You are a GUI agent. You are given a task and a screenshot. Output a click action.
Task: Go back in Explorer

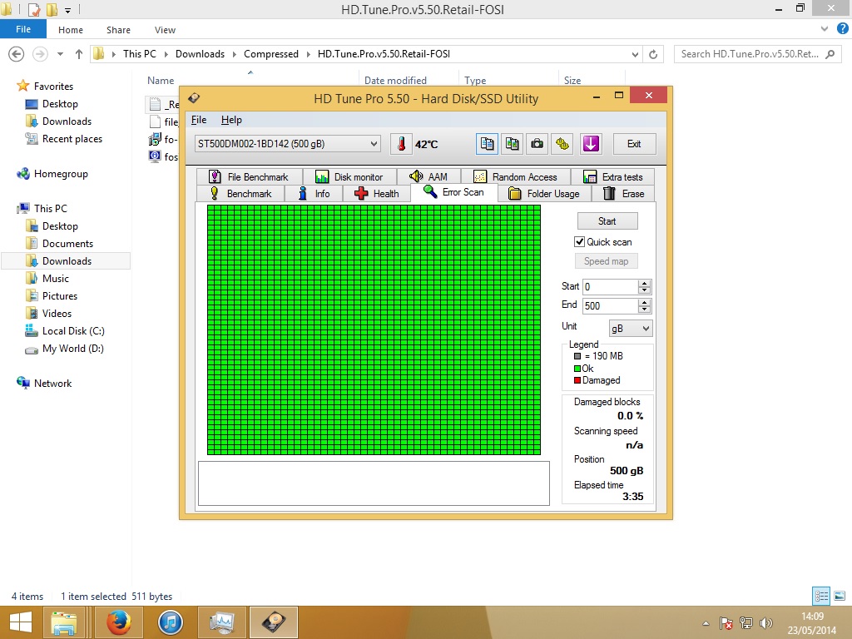coord(17,54)
